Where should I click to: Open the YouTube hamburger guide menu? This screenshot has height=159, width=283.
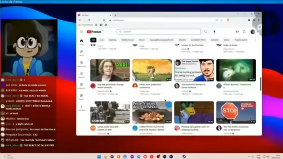tap(82, 32)
